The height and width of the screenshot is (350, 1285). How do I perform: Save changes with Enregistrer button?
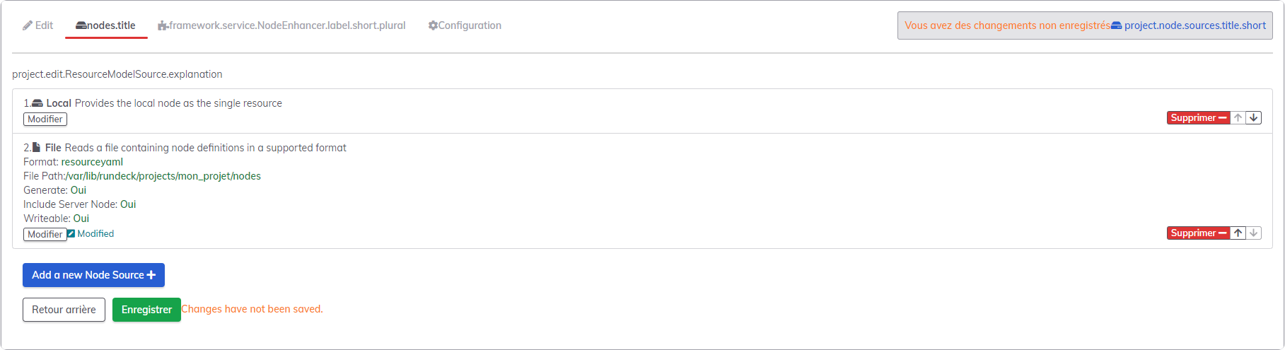click(146, 310)
